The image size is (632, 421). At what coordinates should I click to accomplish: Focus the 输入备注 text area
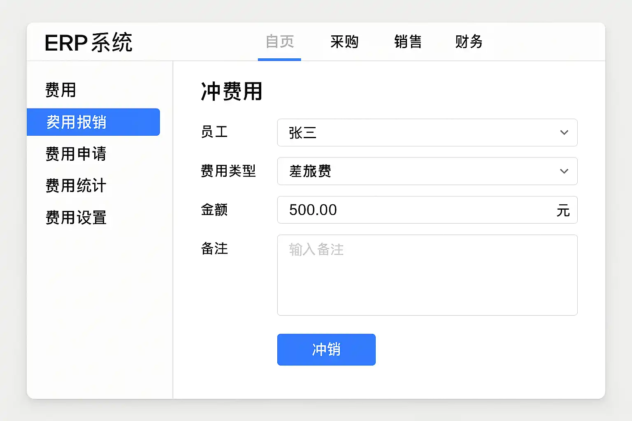[x=427, y=275]
